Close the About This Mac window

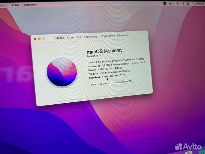click(35, 39)
